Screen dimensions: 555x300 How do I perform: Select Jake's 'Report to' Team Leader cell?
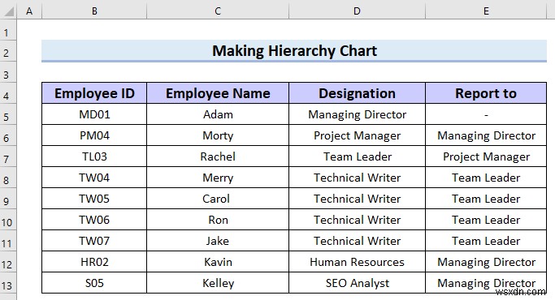(486, 241)
